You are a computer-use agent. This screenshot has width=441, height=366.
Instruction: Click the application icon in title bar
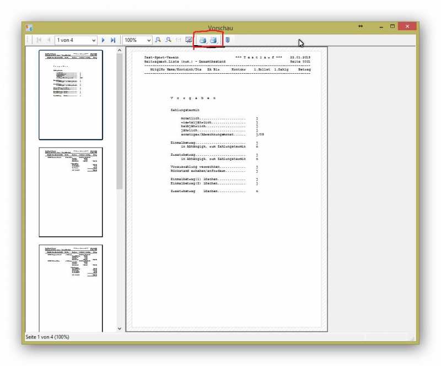[29, 27]
